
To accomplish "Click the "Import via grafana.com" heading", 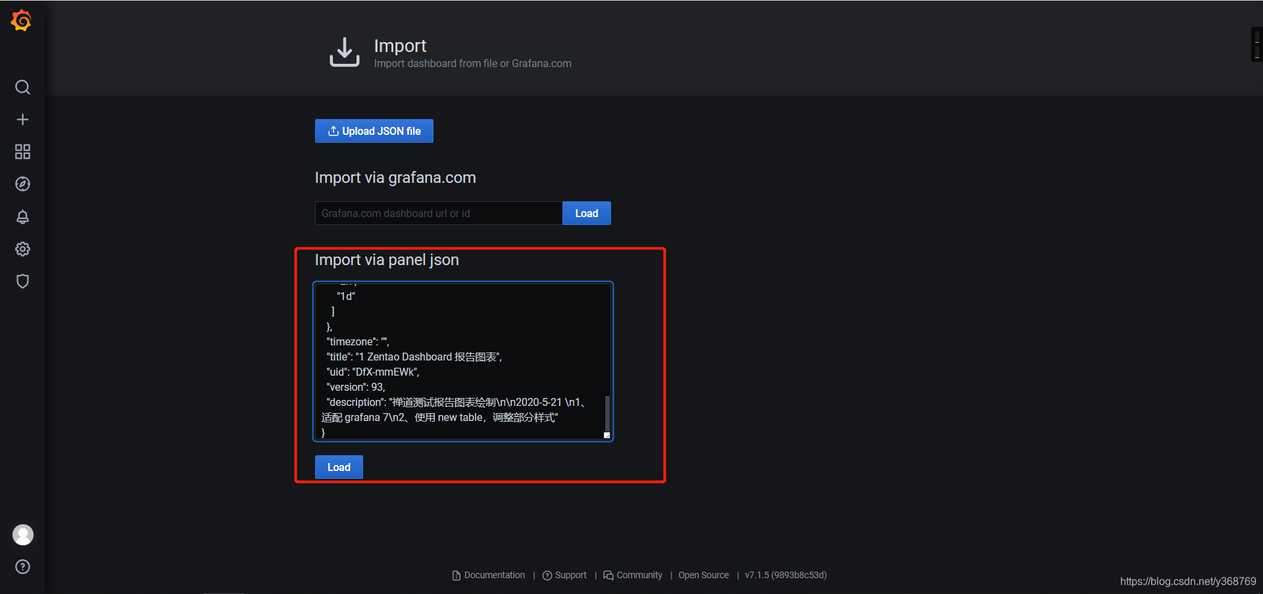I will [x=395, y=178].
